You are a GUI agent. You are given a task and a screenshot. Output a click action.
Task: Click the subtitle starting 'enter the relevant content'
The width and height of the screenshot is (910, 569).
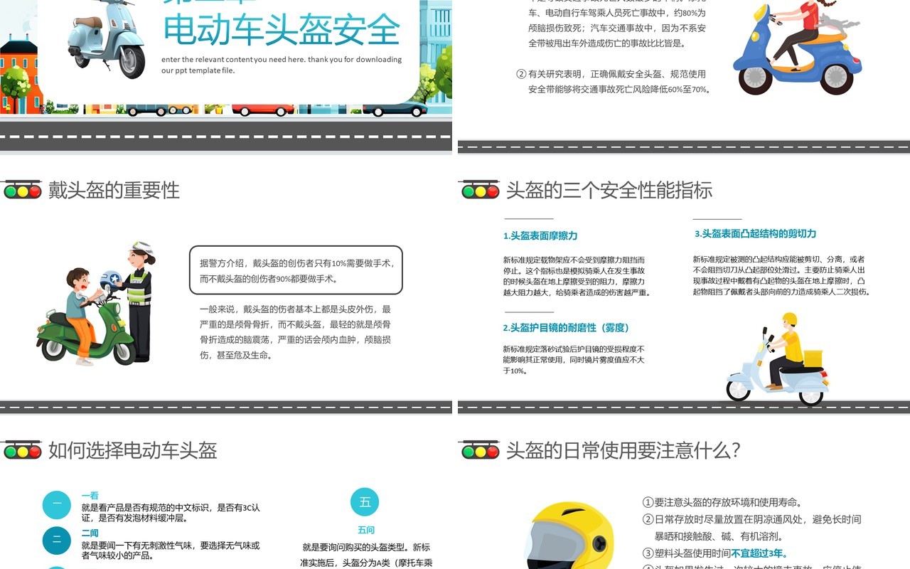point(282,65)
